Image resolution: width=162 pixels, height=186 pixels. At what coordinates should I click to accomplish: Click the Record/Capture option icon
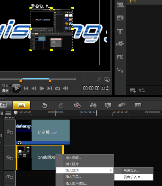[x=77, y=105]
